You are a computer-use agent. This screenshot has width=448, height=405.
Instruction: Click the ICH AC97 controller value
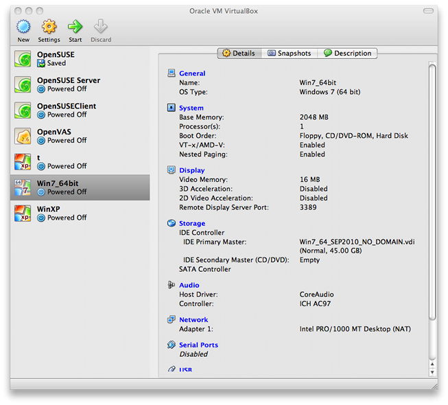point(315,303)
